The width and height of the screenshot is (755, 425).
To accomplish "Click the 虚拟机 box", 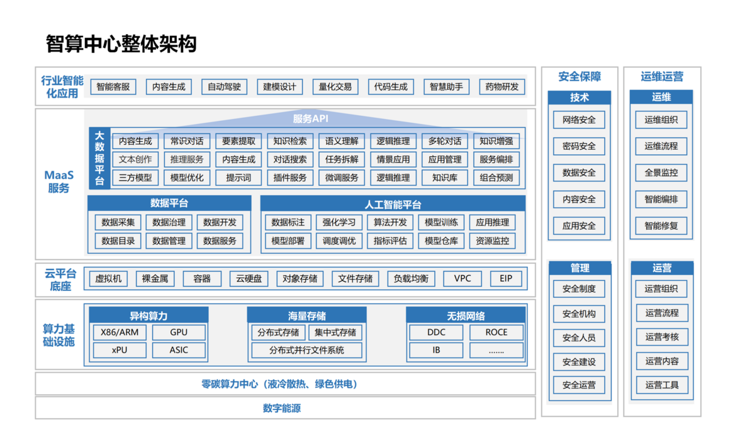I will point(108,278).
